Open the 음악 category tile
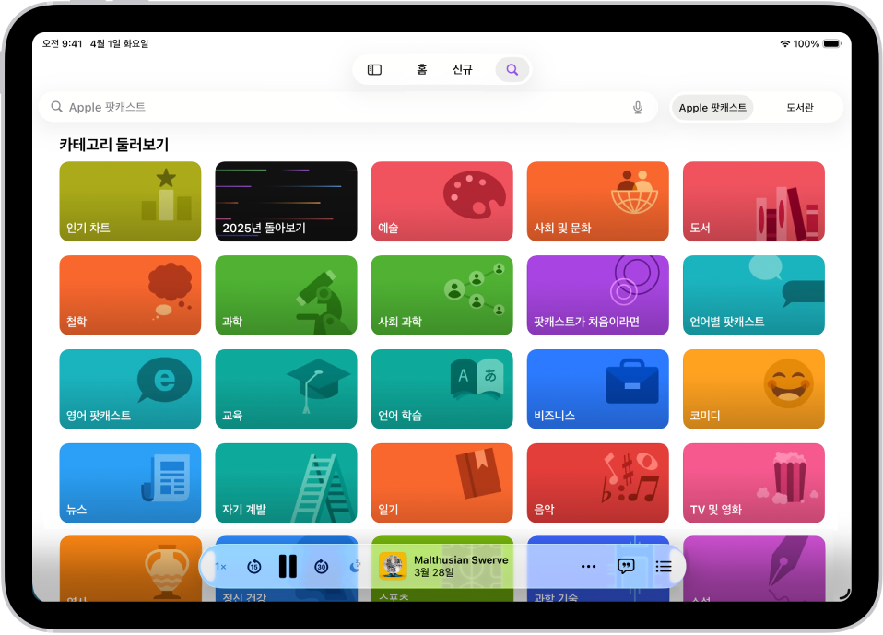 click(597, 483)
